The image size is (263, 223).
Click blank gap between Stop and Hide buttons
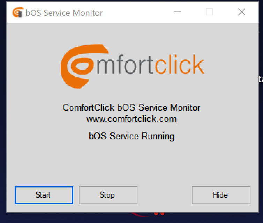pyautogui.click(x=164, y=195)
